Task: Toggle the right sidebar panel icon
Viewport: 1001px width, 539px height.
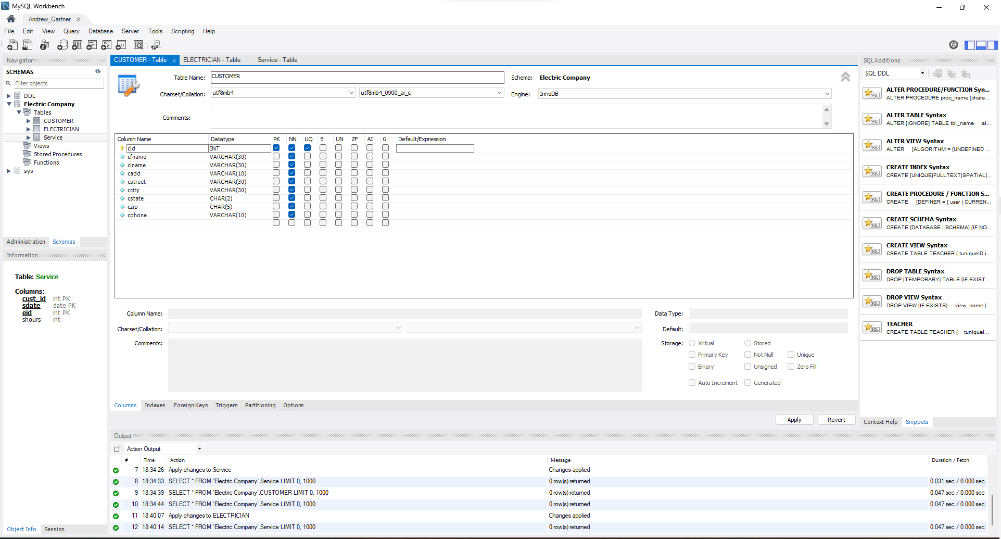Action: click(993, 45)
